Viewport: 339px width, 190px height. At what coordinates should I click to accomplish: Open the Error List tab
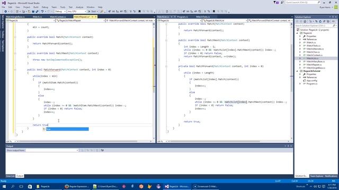tap(10, 176)
